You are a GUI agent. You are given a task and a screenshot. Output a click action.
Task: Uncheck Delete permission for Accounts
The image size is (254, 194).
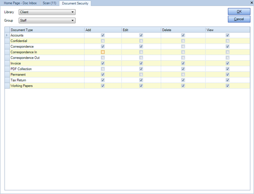point(183,35)
